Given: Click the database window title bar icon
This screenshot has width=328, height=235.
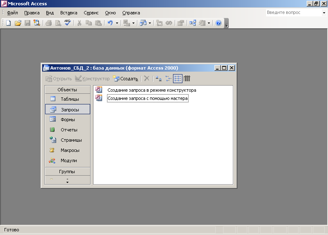Looking at the screenshot, I should point(46,68).
